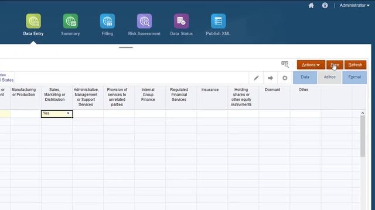
Task: Click the Save button
Action: click(335, 65)
